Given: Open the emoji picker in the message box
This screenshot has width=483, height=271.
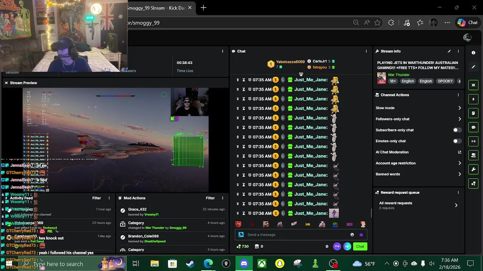Looking at the screenshot, I should [x=352, y=234].
